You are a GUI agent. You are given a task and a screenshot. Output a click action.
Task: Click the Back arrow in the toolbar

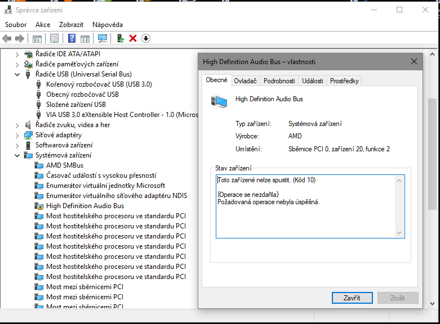point(7,38)
